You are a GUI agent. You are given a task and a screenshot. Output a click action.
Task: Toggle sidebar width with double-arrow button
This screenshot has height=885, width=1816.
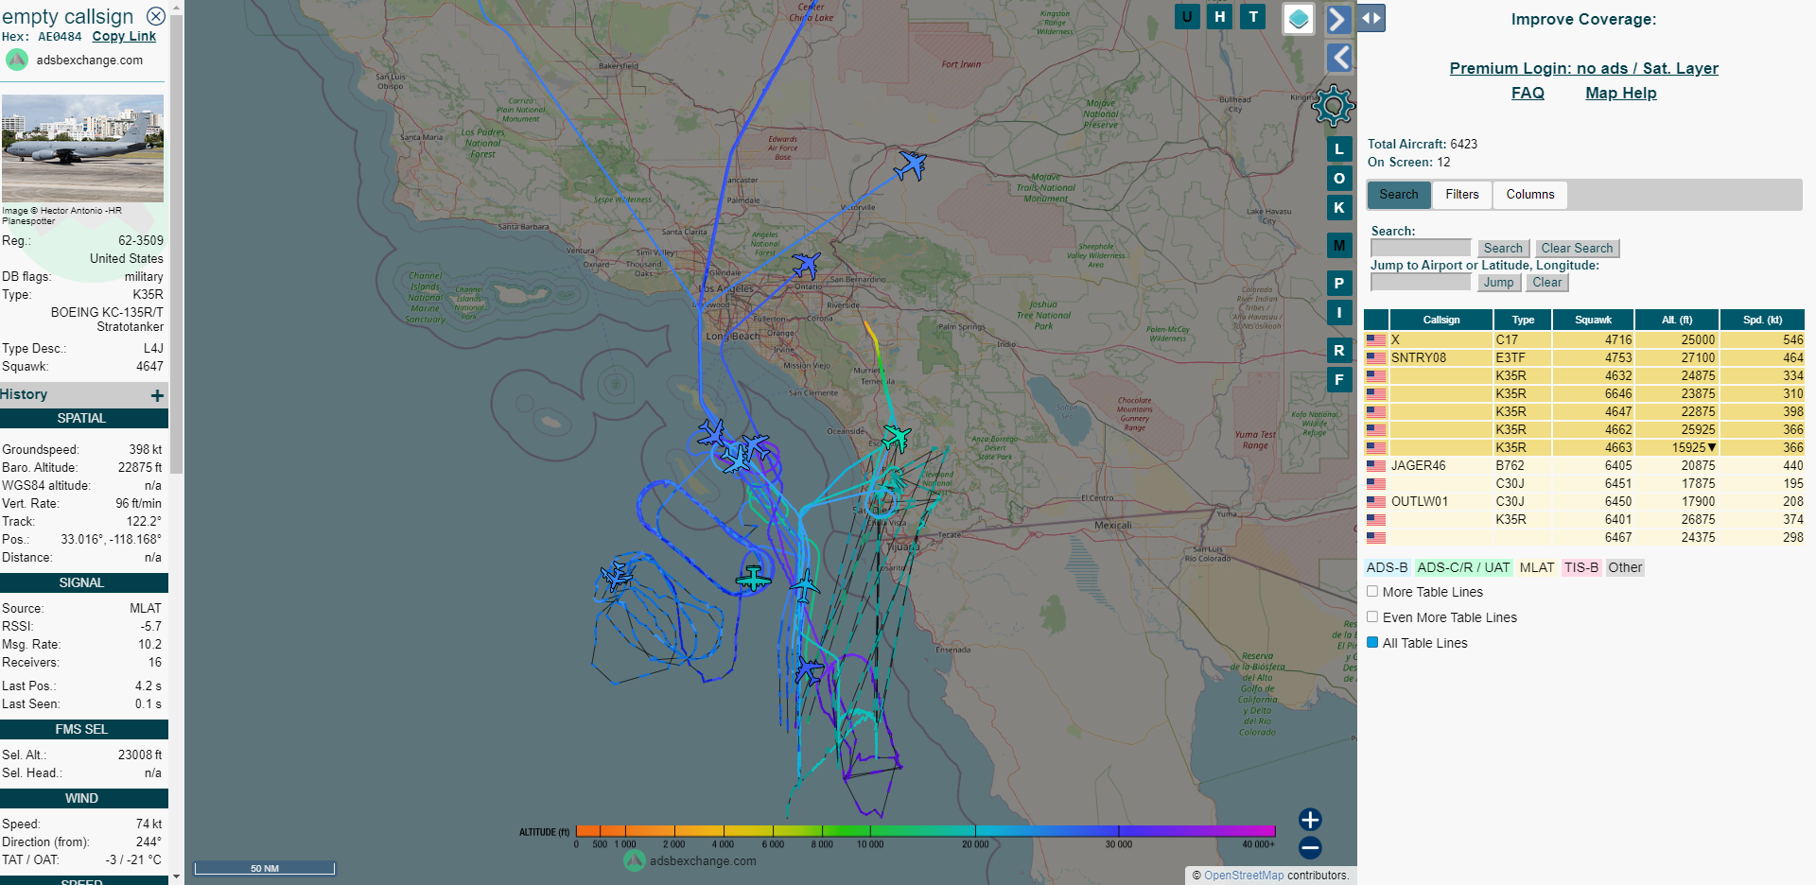[x=1371, y=18]
